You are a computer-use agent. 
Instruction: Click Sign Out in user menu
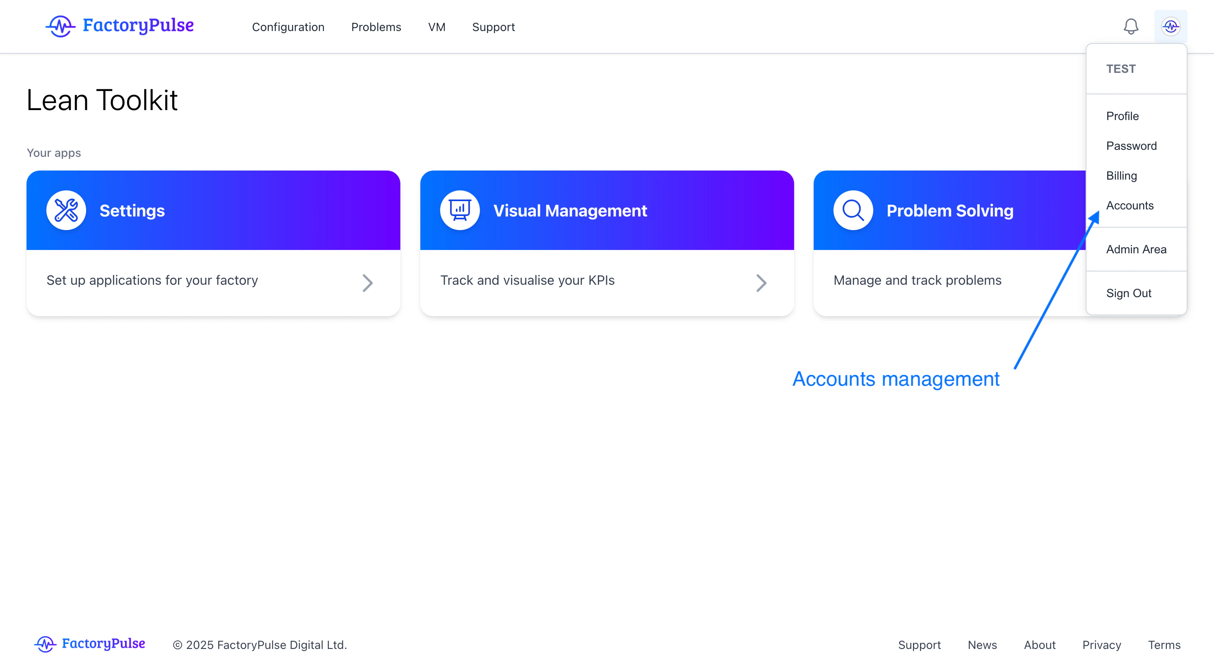click(1128, 293)
